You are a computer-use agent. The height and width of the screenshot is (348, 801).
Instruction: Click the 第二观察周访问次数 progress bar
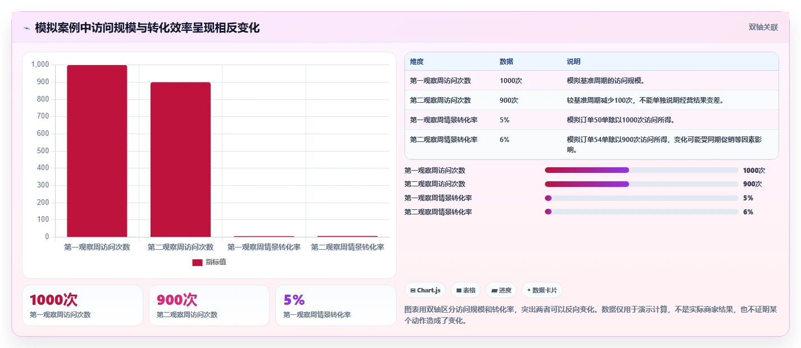641,184
